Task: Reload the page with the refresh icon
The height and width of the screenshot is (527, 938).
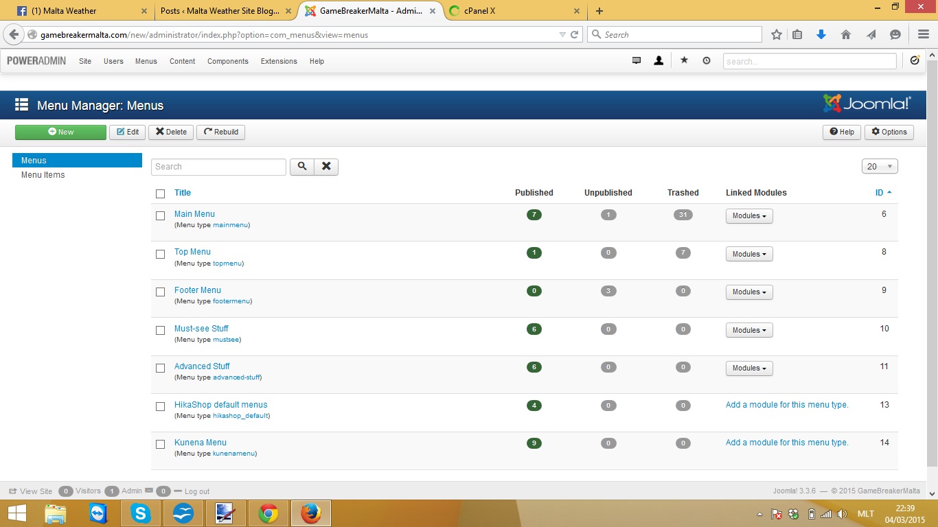Action: [x=575, y=34]
